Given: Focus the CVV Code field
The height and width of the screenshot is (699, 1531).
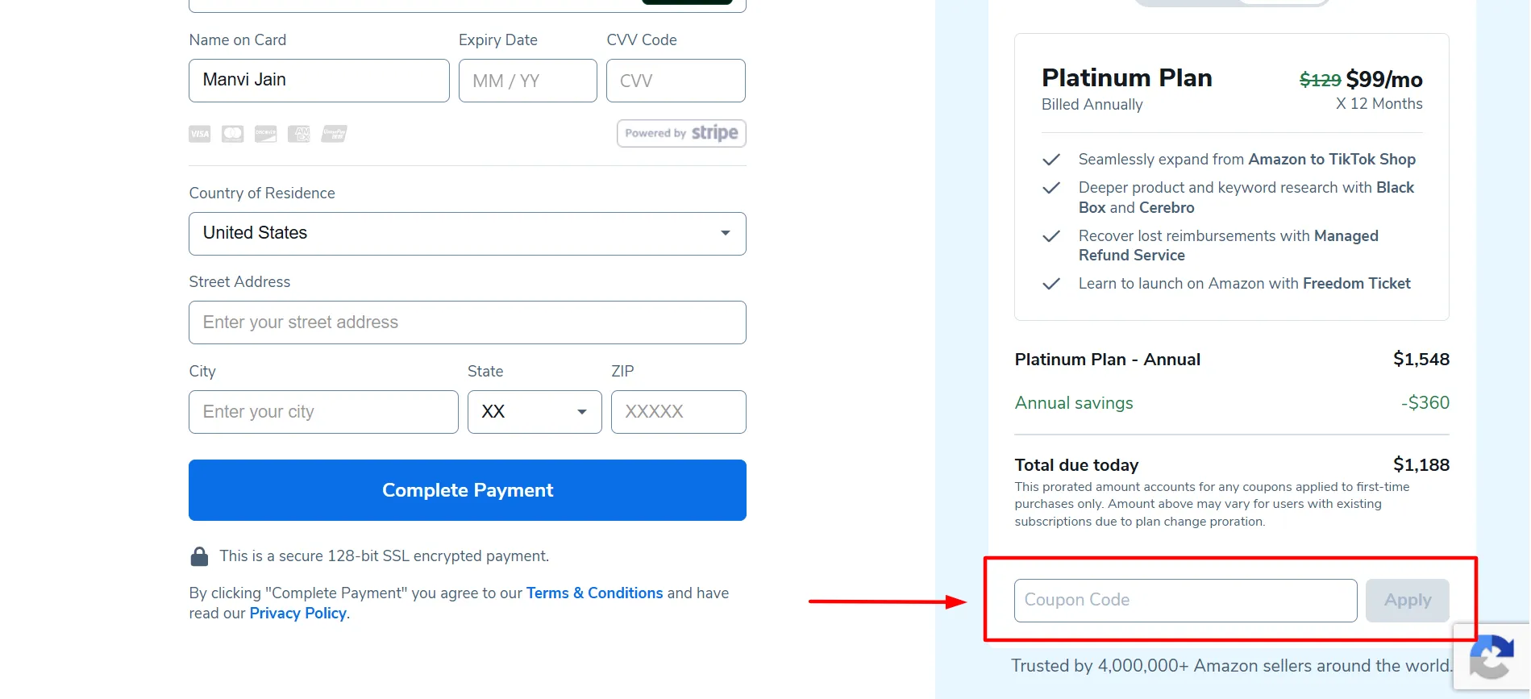Looking at the screenshot, I should [676, 81].
